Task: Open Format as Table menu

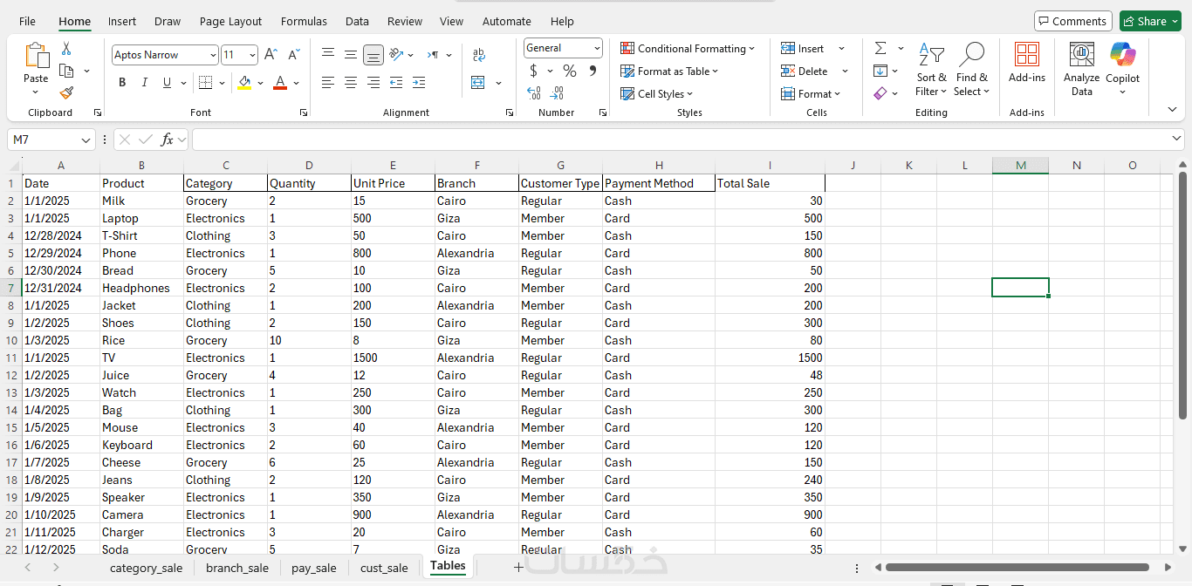Action: coord(669,72)
